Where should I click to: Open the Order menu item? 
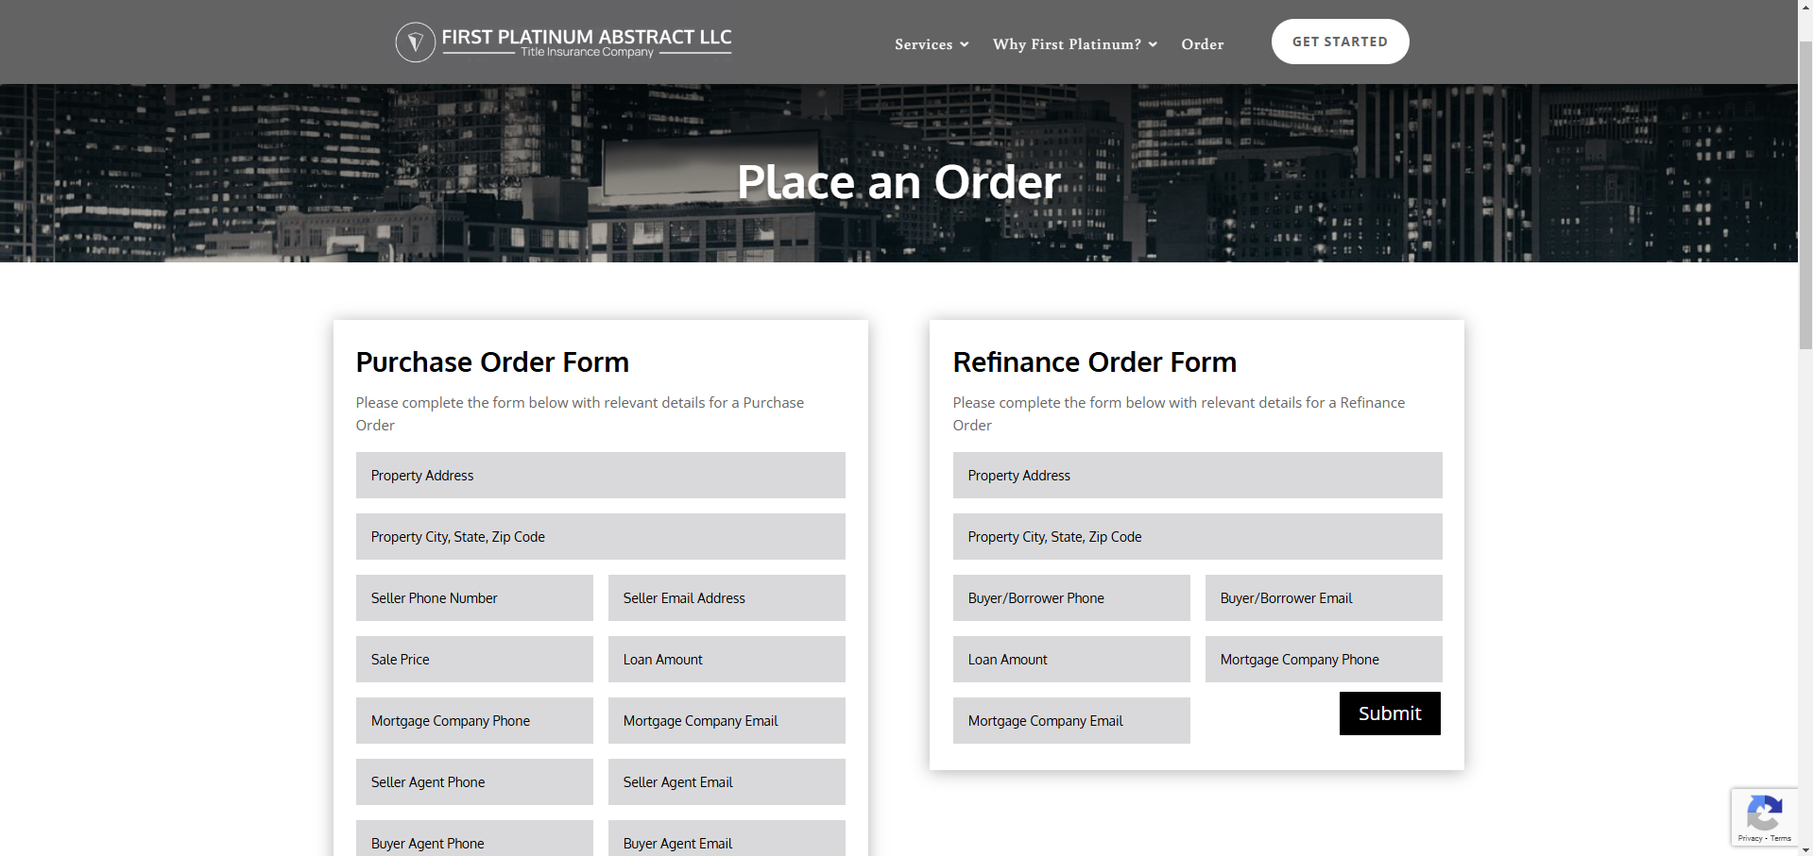click(x=1202, y=44)
